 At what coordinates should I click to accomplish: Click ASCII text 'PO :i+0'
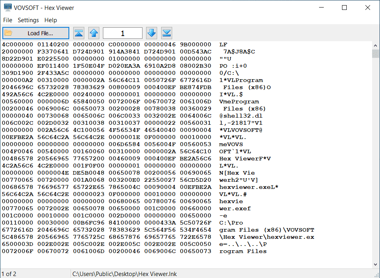click(233, 66)
